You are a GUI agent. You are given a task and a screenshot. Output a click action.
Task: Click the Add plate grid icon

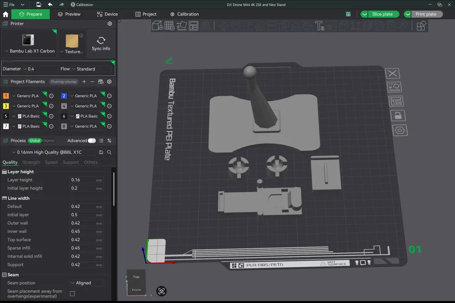169,25
